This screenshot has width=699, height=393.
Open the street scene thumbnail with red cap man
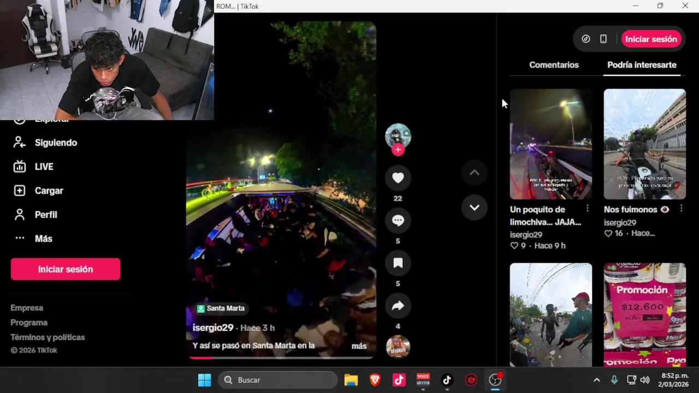(551, 315)
